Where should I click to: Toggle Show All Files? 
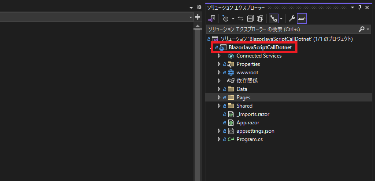[x=260, y=18]
